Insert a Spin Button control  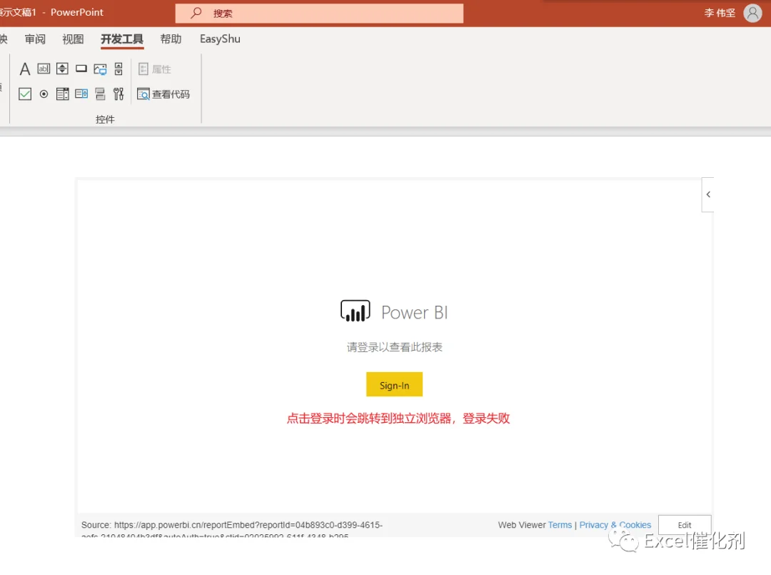point(62,69)
